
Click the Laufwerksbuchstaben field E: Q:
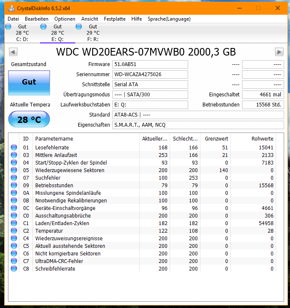[150, 105]
